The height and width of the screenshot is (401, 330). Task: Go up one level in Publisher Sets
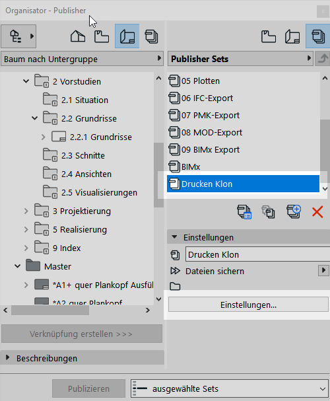coord(322,59)
